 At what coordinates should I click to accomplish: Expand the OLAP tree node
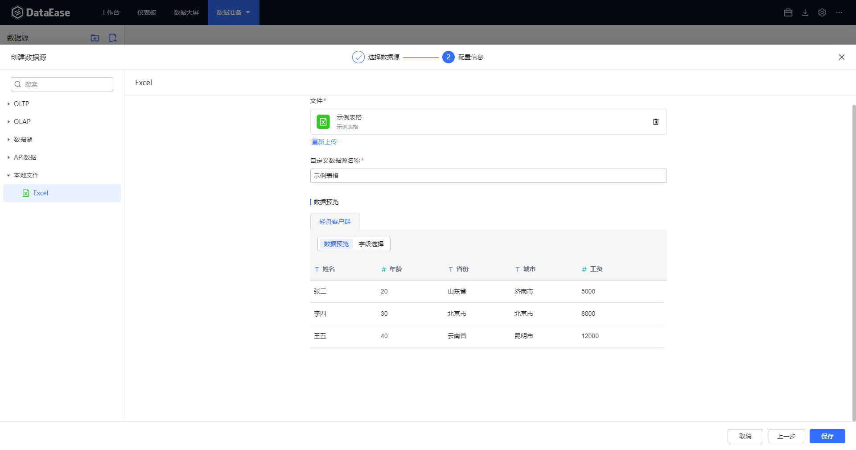pos(22,122)
